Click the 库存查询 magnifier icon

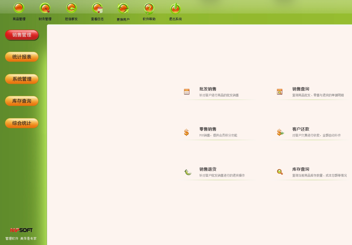click(280, 172)
